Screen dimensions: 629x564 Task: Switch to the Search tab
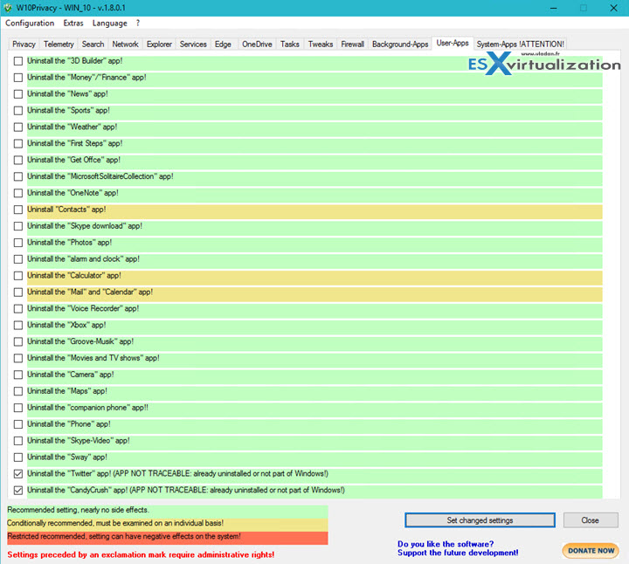[93, 45]
